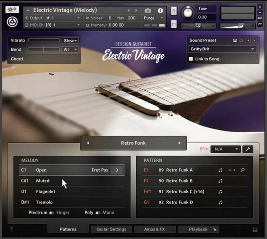Preview Retro Funk A note icon
The image size is (267, 239).
(x=220, y=170)
